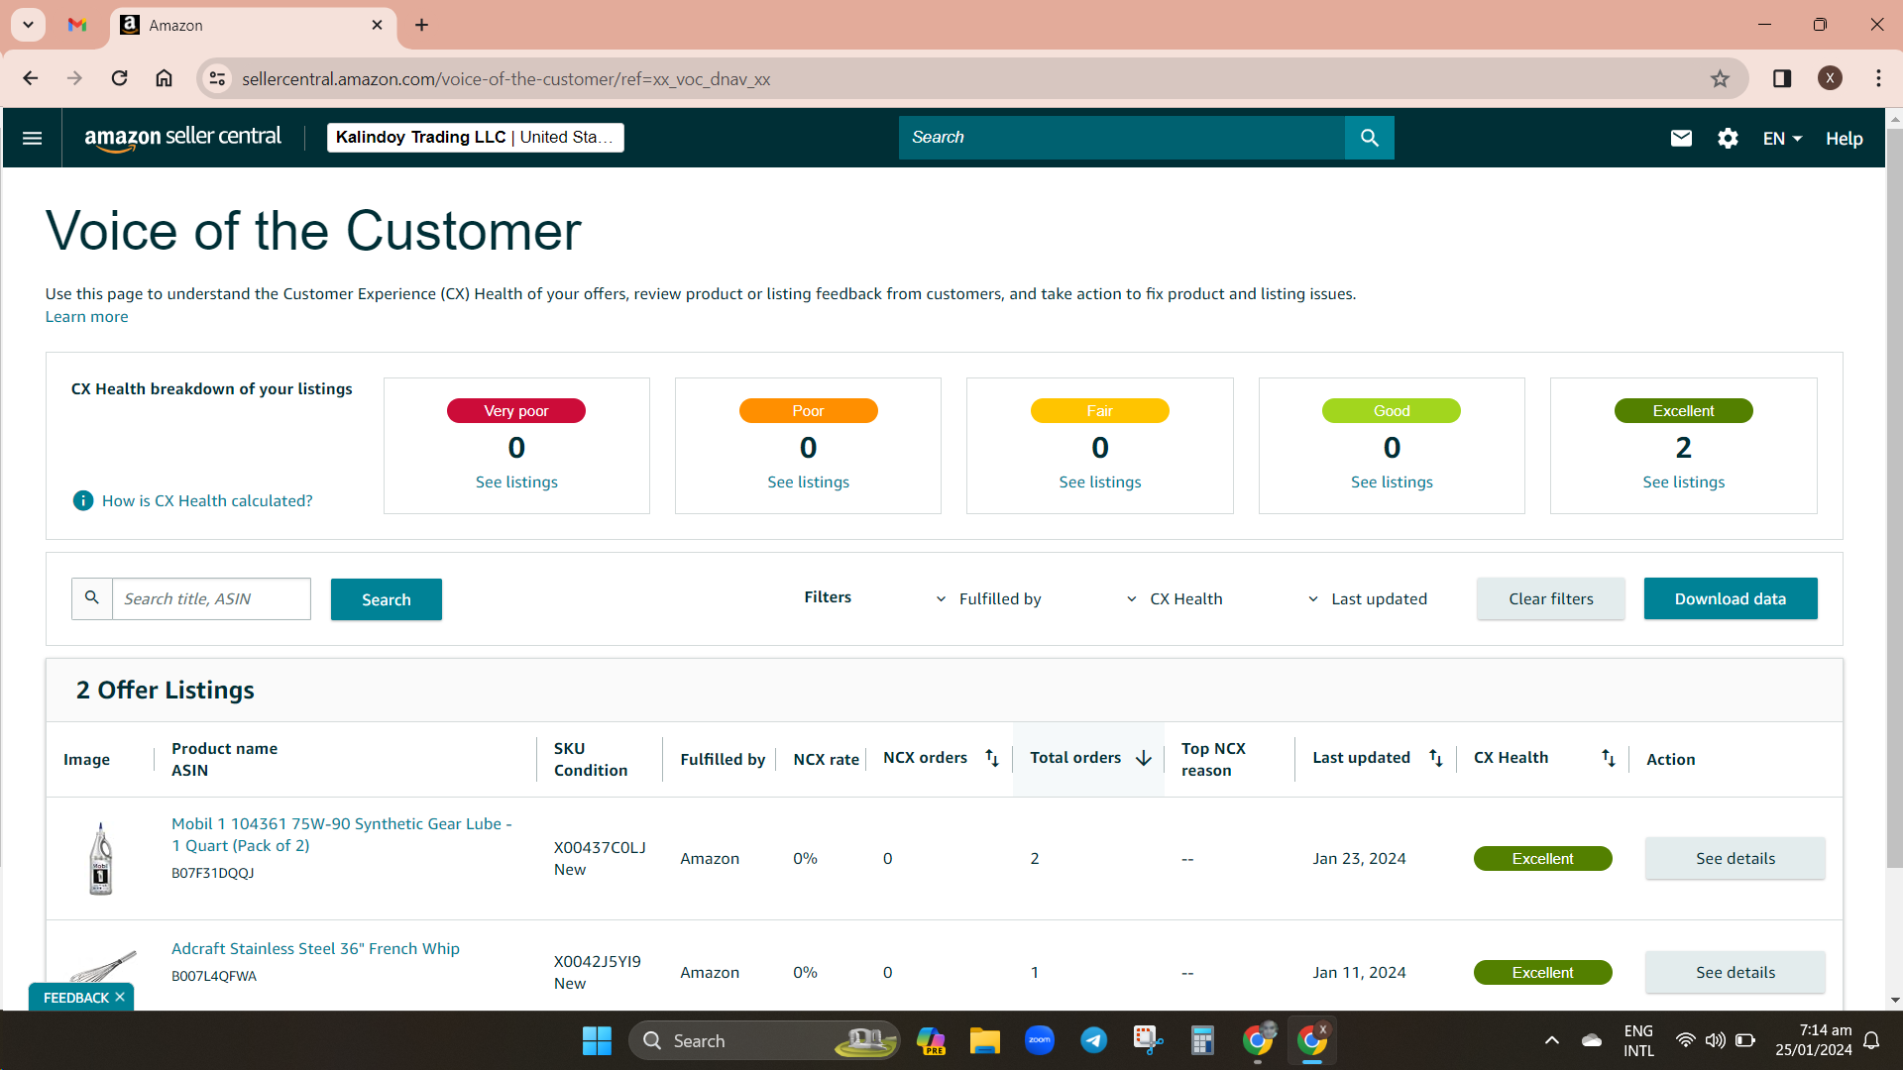
Task: Open the Kalindoy Trading LLC account switcher
Action: tap(476, 138)
